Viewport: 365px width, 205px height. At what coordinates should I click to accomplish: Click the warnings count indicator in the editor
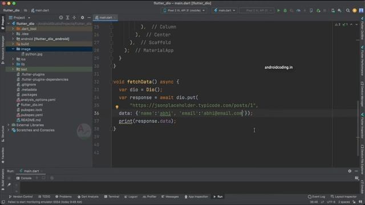(x=338, y=24)
